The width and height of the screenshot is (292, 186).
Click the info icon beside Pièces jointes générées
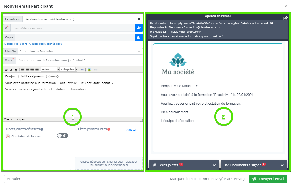pyautogui.click(x=42, y=129)
